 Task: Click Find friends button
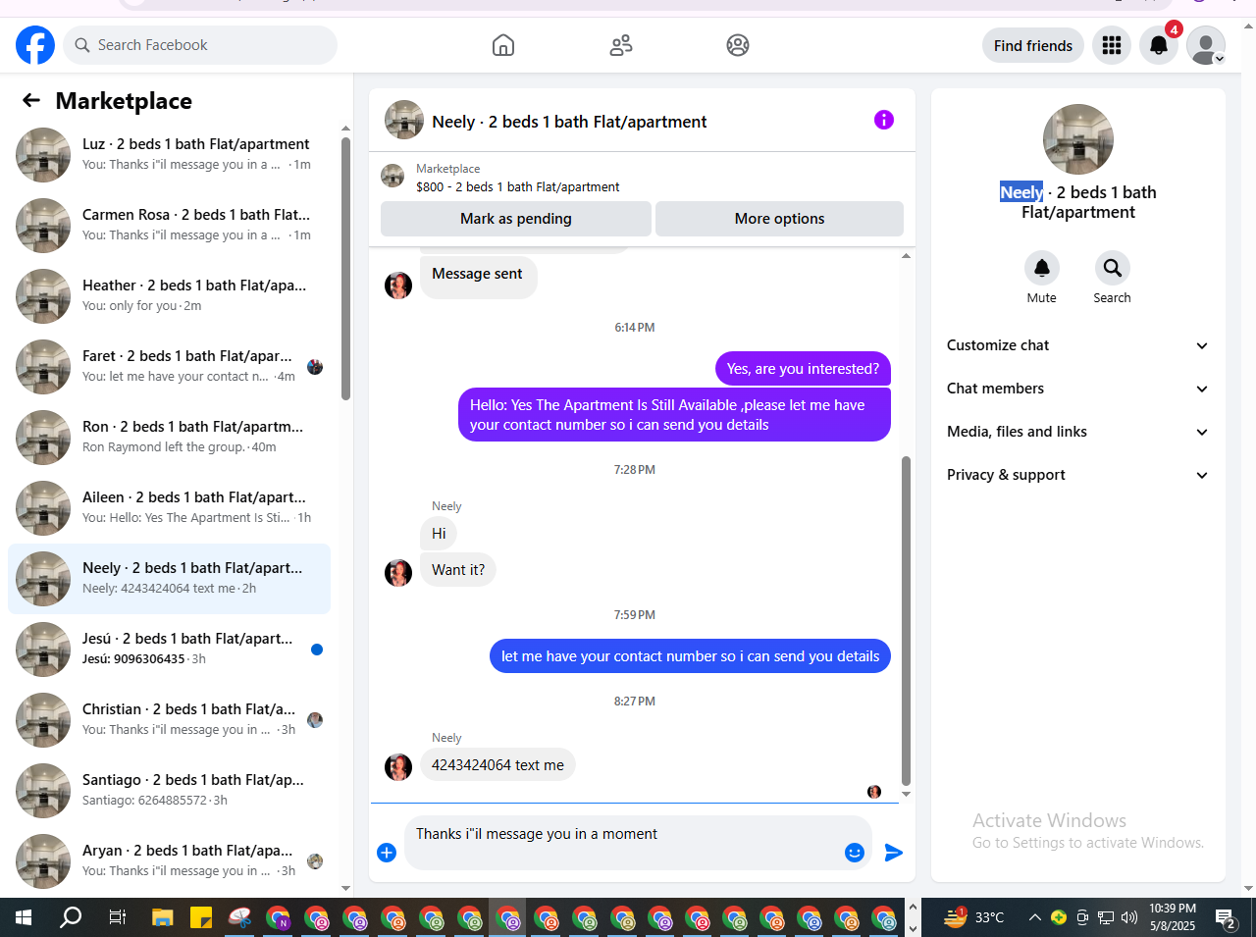(x=1033, y=45)
